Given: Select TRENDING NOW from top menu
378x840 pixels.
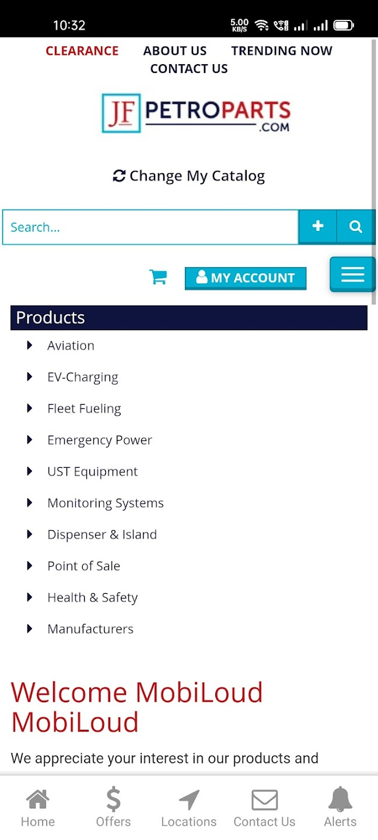Looking at the screenshot, I should [281, 51].
